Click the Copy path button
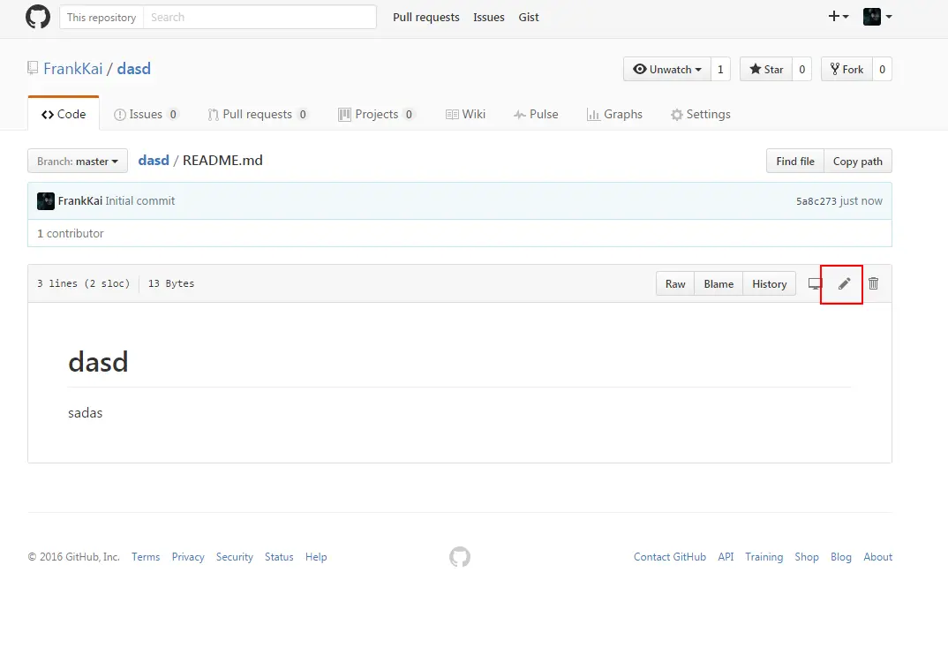Screen dimensions: 948x655 click(858, 161)
